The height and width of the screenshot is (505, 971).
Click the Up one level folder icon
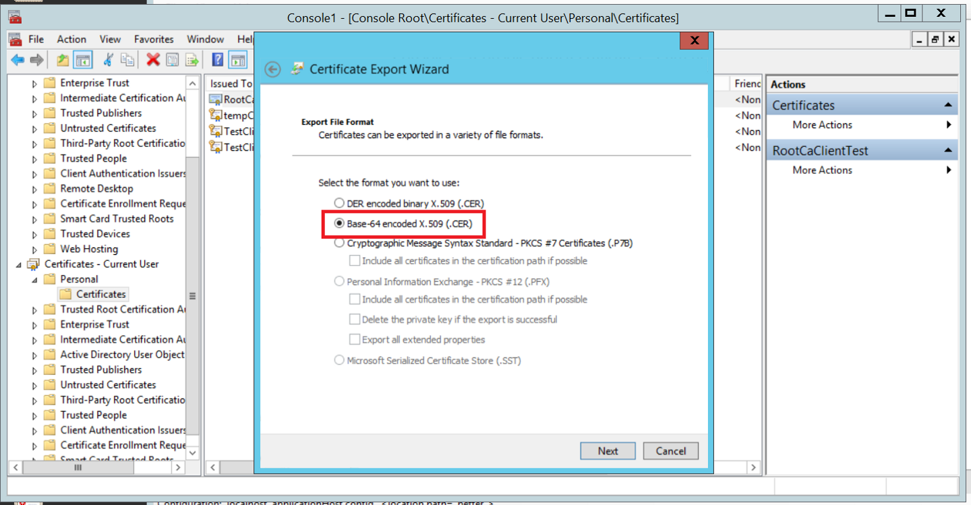pyautogui.click(x=63, y=60)
